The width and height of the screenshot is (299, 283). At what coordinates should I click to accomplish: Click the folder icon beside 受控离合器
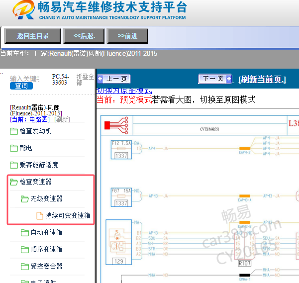click(25, 266)
